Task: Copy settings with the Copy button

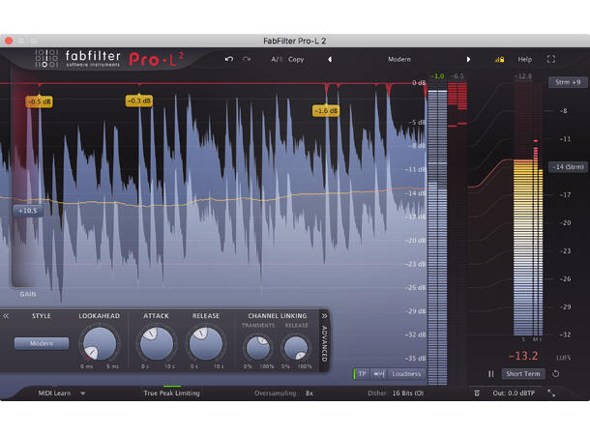Action: pos(296,59)
